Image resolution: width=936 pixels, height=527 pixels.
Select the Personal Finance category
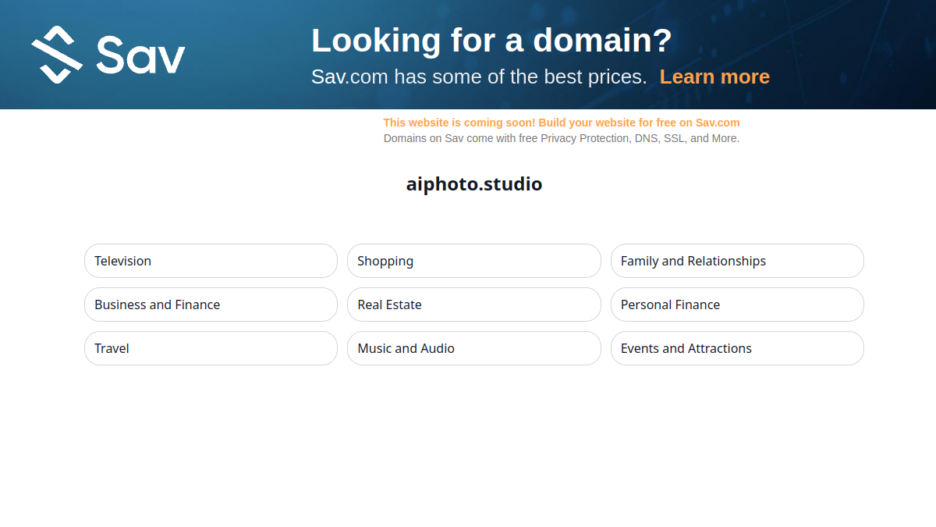[x=737, y=304]
